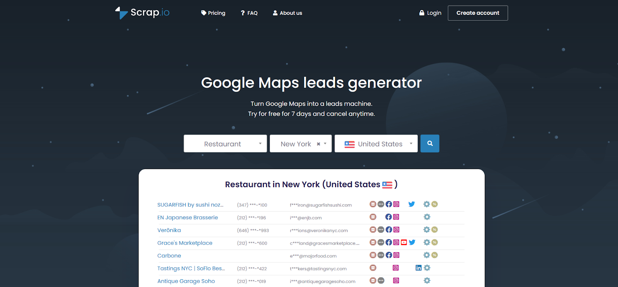Screen dimensions: 618x287
Task: Click the gear icon for Antique Garage Soho
Action: tap(427, 280)
